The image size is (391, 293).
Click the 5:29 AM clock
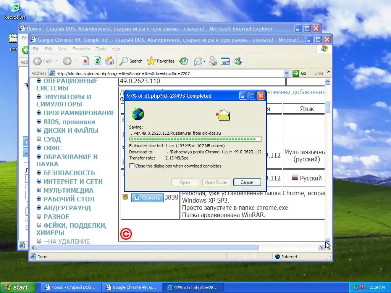tap(377, 287)
